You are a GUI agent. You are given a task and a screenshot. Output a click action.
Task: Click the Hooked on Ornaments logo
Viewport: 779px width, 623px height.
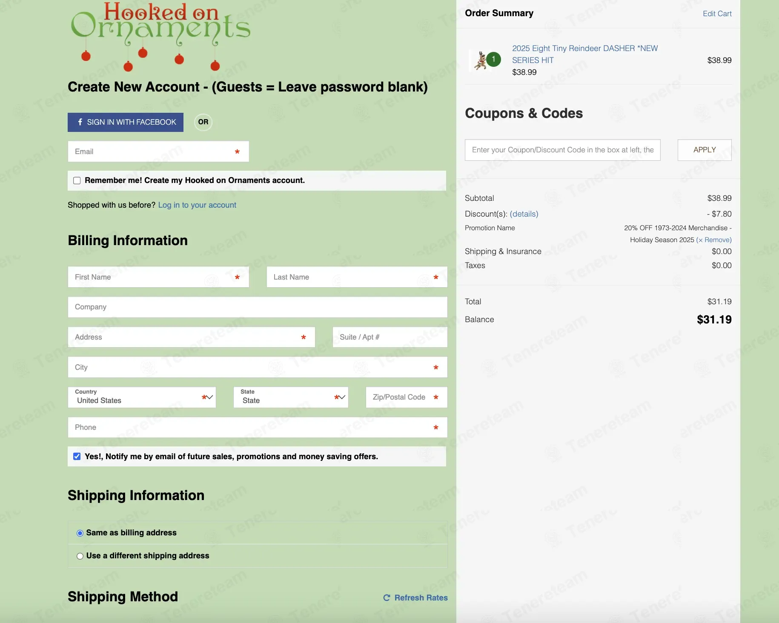[x=160, y=37]
